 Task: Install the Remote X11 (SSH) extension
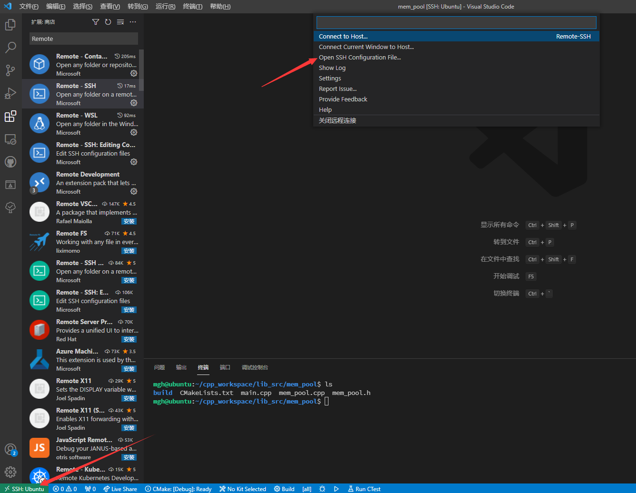coord(129,428)
